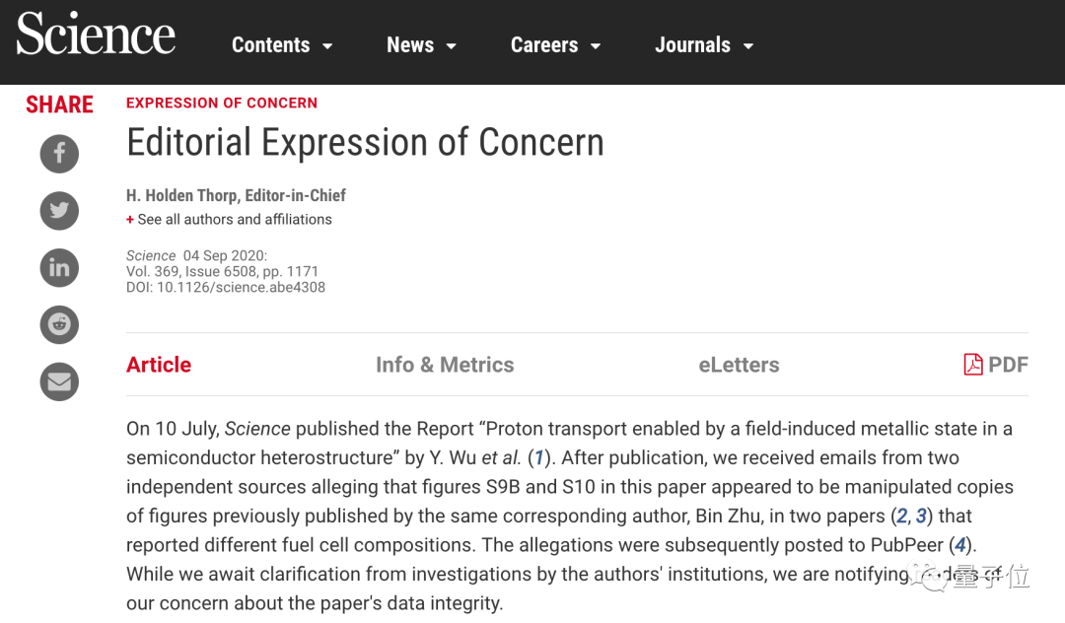Open the Journals dropdown menu

tap(704, 44)
